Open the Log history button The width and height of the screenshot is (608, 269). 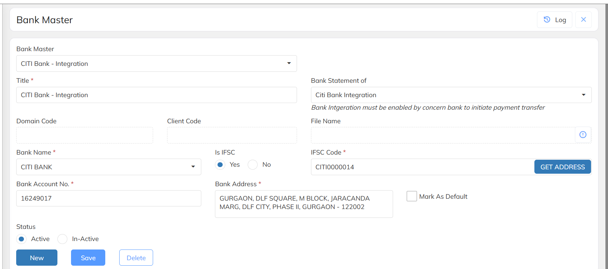(555, 20)
